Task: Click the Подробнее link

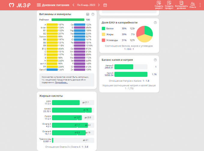Action: pyautogui.click(x=61, y=82)
